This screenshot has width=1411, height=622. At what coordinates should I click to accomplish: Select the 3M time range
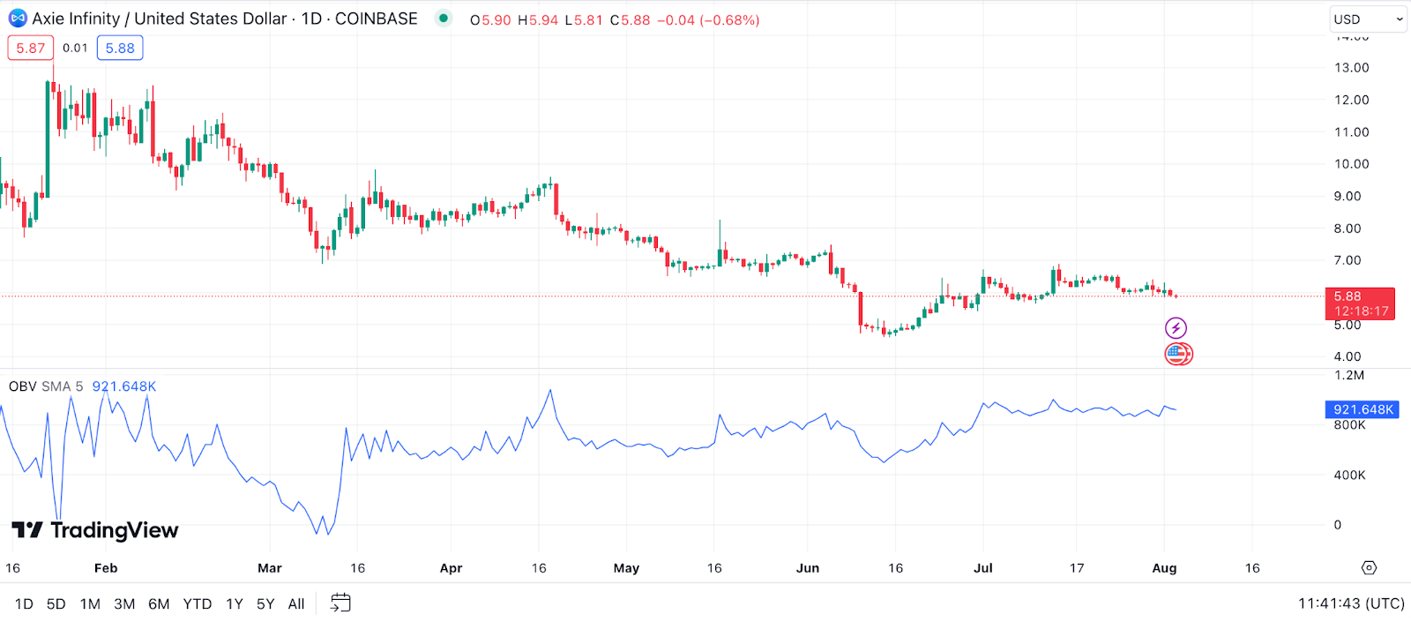pyautogui.click(x=124, y=604)
